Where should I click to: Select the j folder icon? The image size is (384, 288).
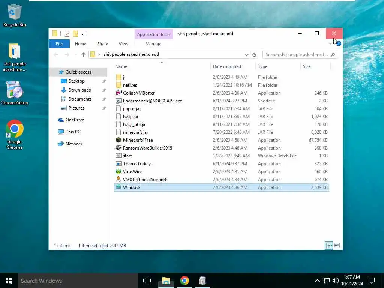tap(118, 77)
